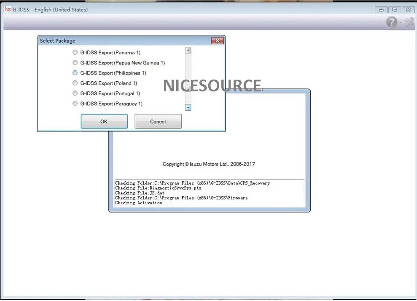Click log line 'Checking File:JS.dat'
This screenshot has width=417, height=301.
140,193
